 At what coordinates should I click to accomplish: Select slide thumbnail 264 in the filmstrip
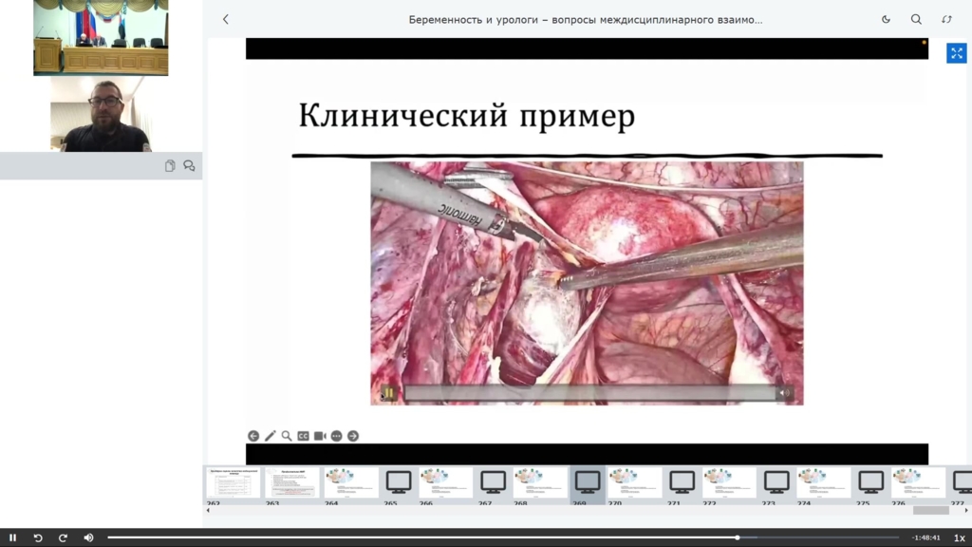[x=350, y=482]
